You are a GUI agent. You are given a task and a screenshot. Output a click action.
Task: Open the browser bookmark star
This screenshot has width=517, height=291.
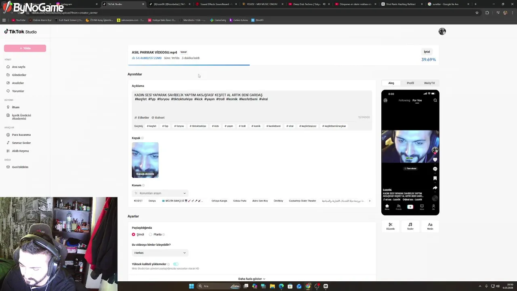pyautogui.click(x=477, y=13)
